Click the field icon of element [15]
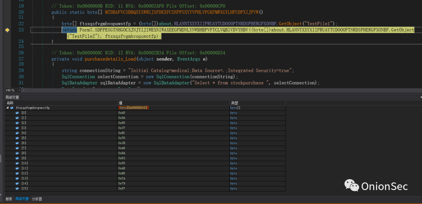The image size is (422, 204). pos(17,188)
